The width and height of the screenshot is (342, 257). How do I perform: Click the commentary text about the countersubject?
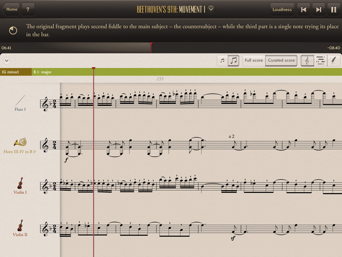click(x=183, y=30)
